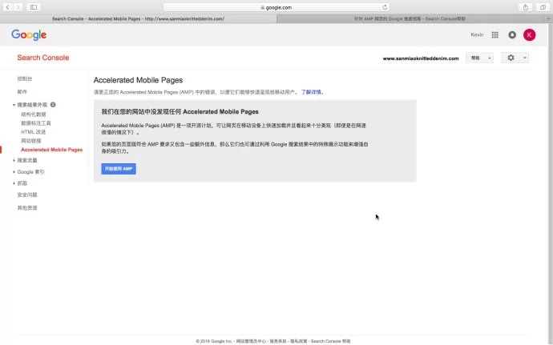The width and height of the screenshot is (553, 345).
Task: Click the notifications bell icon
Action: 512,35
